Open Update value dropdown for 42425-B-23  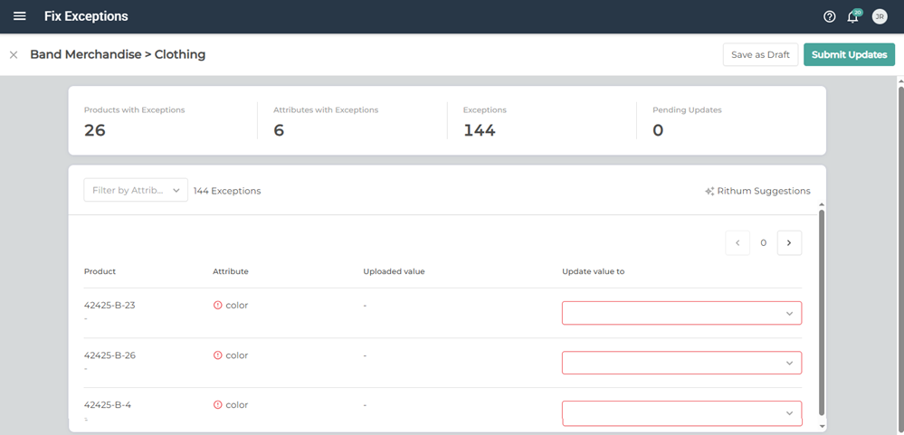[681, 313]
